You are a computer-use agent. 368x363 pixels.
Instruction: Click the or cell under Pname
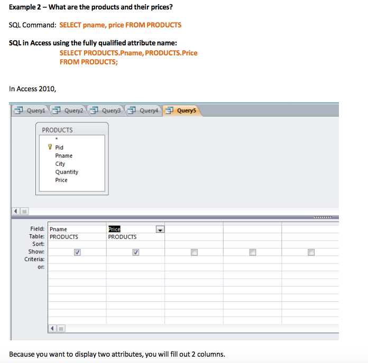pos(77,267)
